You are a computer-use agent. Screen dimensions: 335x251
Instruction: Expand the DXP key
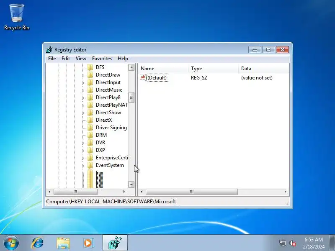coord(83,151)
